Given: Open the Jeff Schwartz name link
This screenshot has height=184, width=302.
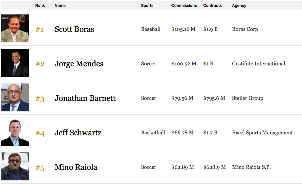Looking at the screenshot, I should click(78, 133).
